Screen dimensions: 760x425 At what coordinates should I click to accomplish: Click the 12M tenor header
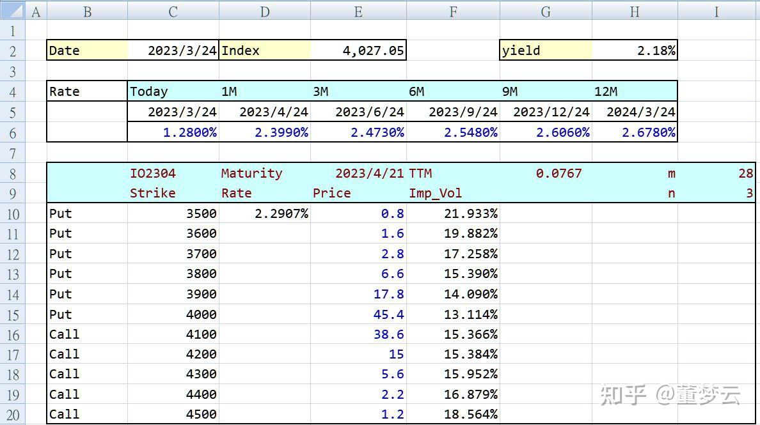[635, 91]
